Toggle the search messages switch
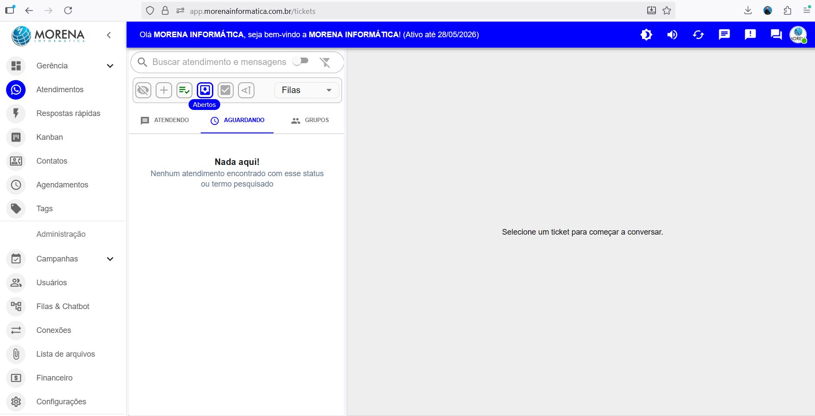The image size is (815, 416). 300,61
